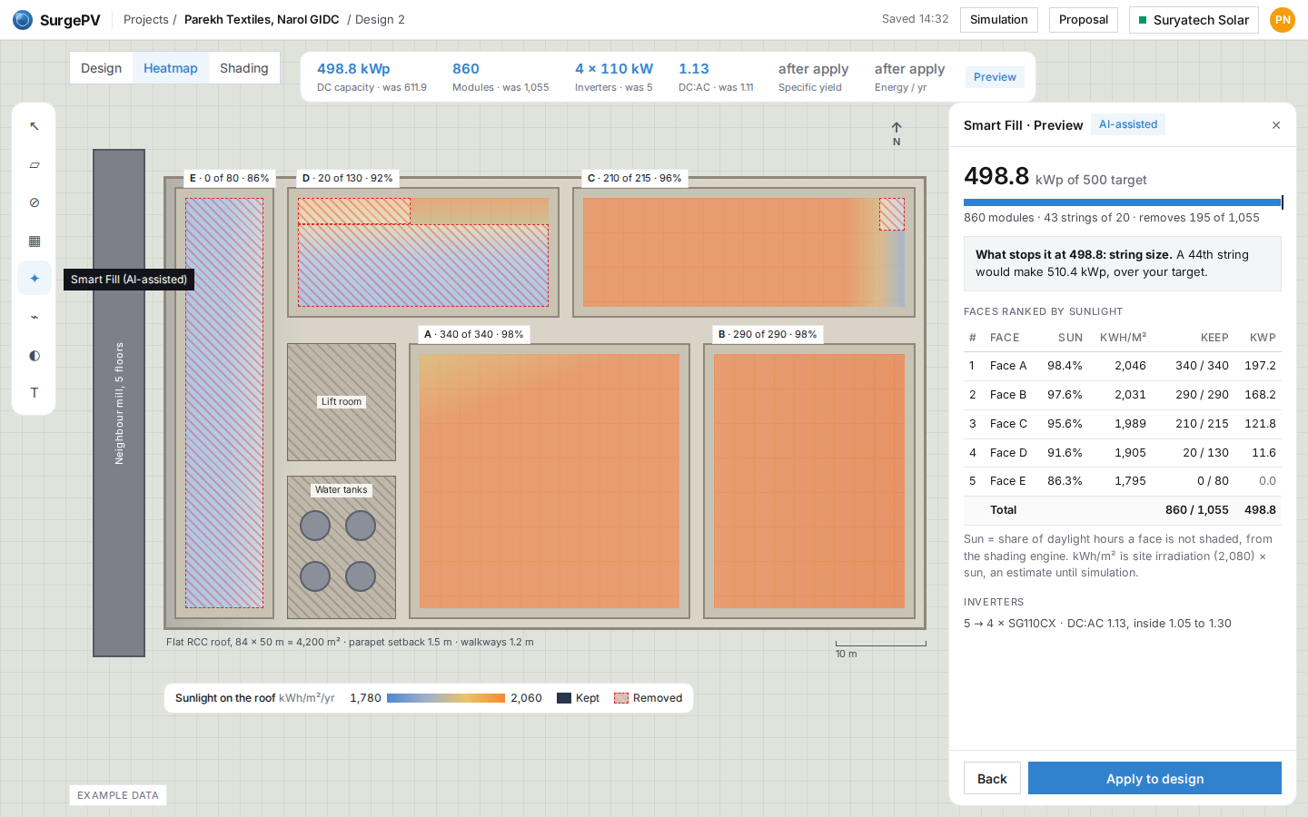Close the Smart Fill panel

coord(1276,125)
